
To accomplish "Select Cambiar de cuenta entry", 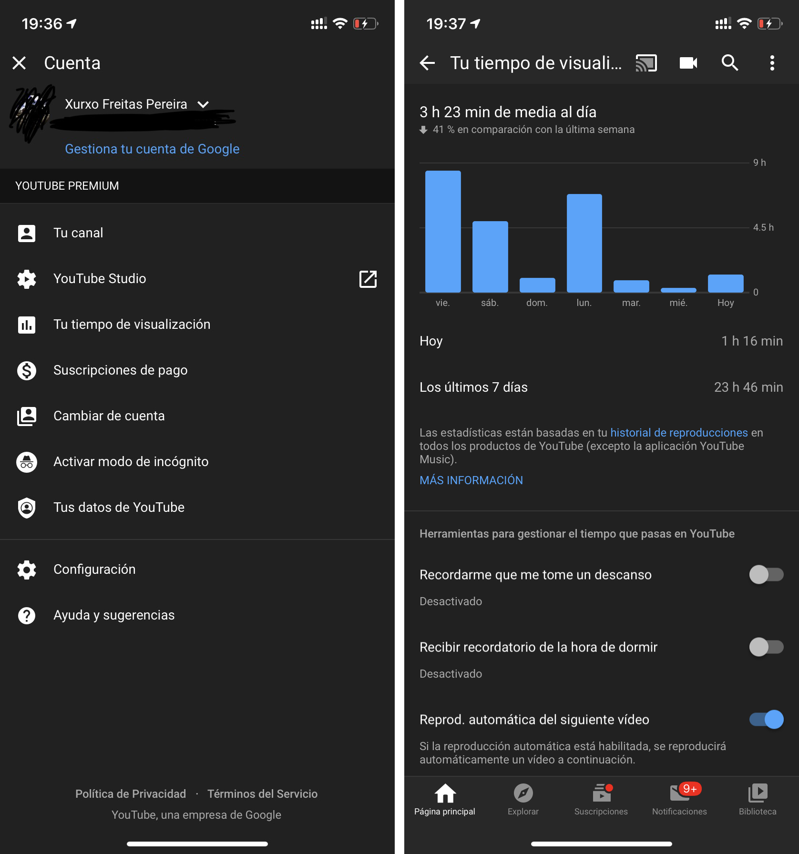I will (197, 416).
